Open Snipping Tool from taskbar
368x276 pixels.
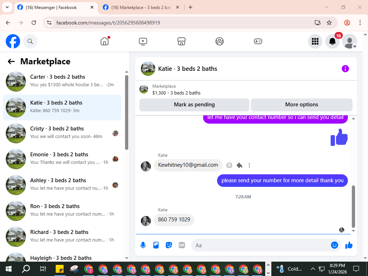[x=74, y=269]
